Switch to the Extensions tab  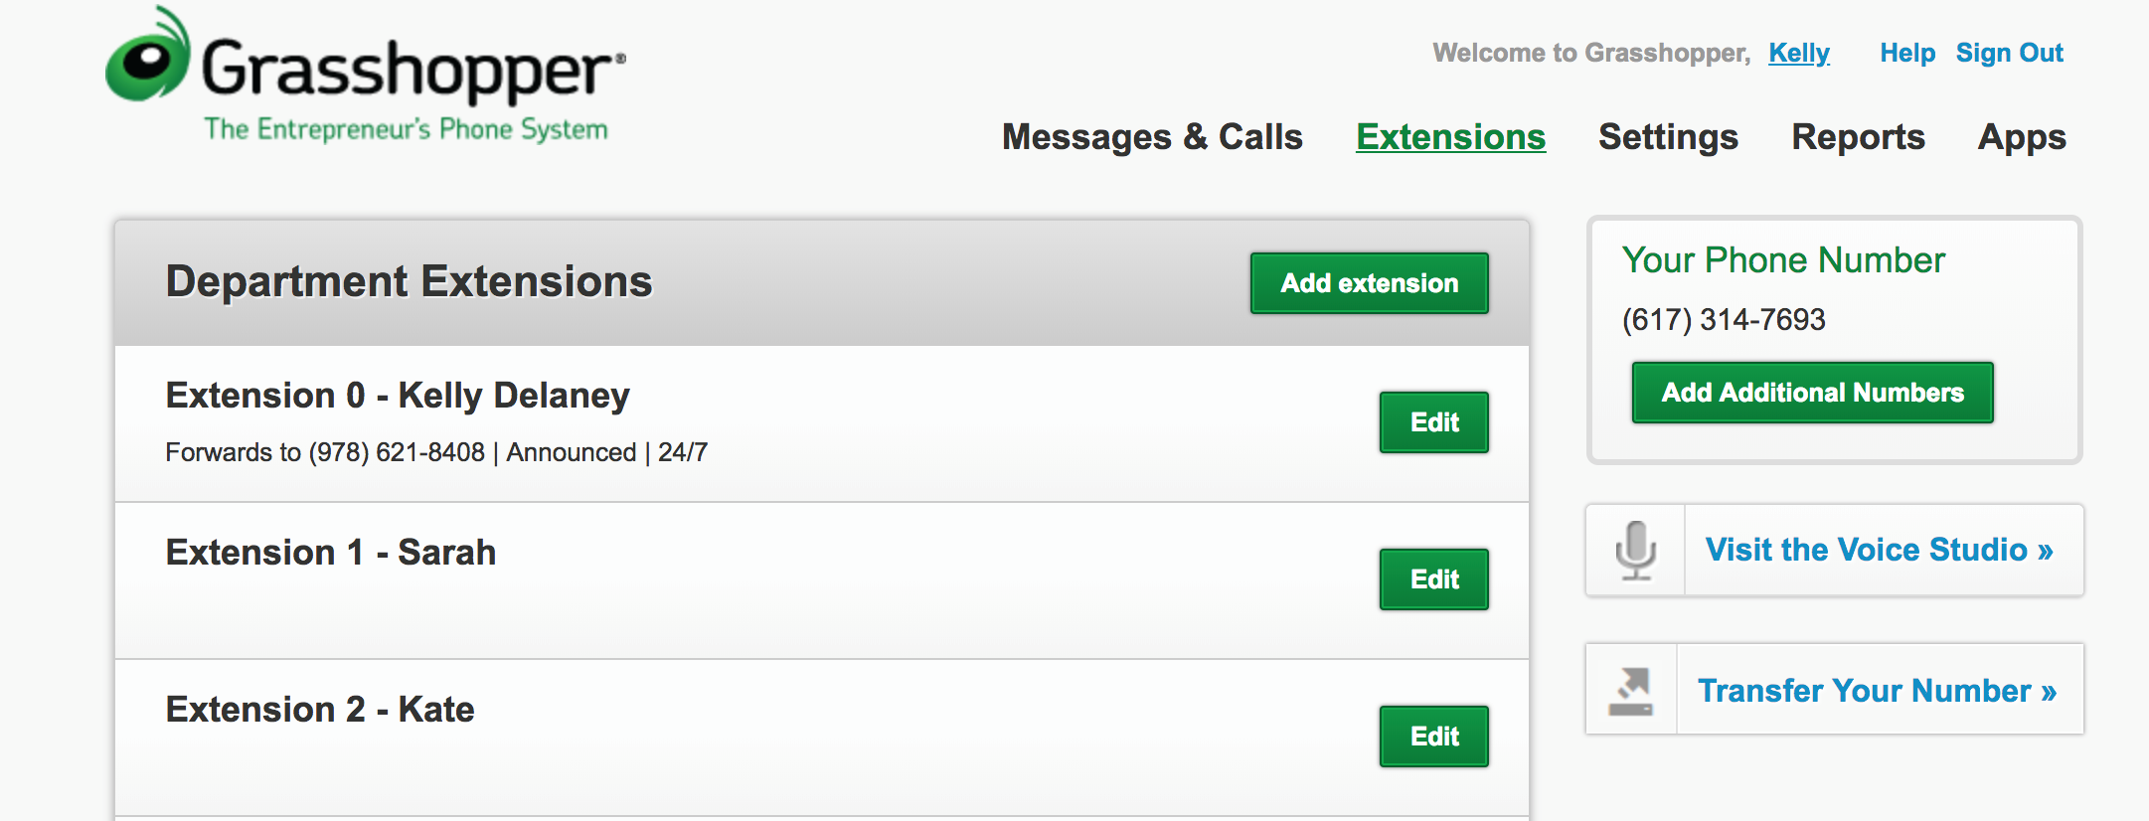1450,137
